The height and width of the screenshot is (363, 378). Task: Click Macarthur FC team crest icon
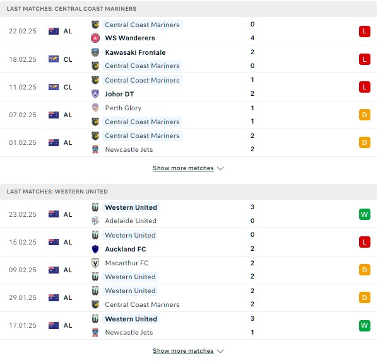[95, 263]
